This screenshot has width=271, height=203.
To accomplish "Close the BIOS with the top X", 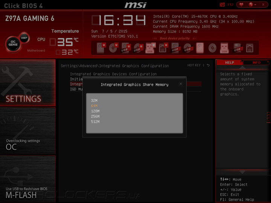I will 263,5.
